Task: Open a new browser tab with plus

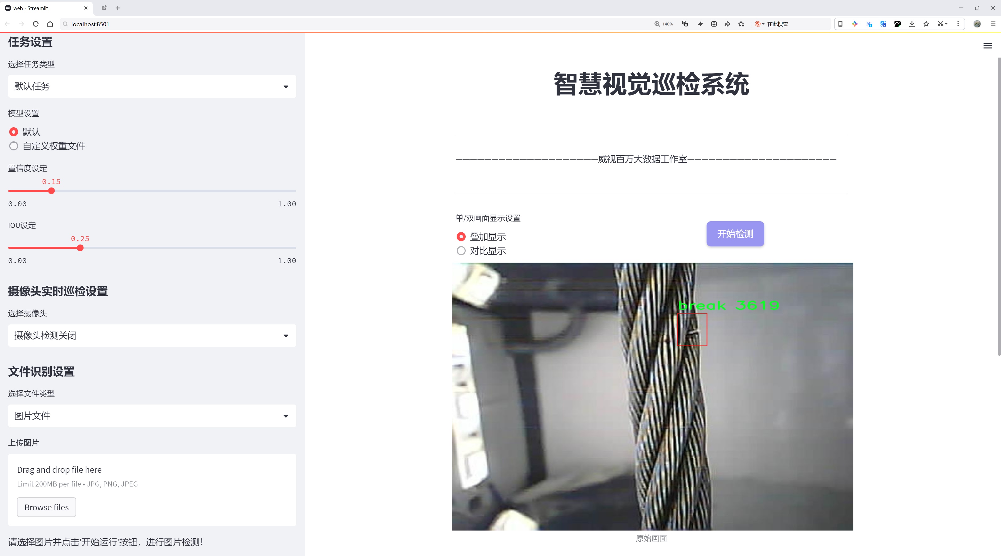Action: tap(118, 8)
